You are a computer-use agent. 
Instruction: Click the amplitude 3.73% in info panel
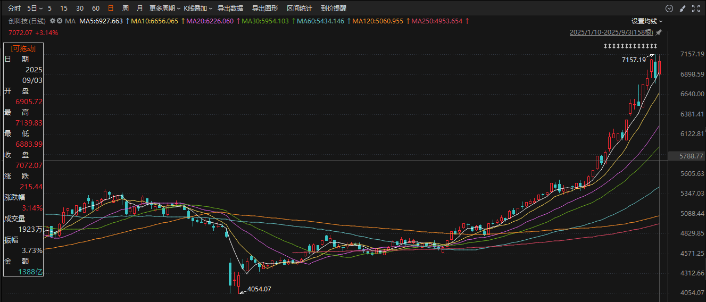[32, 250]
